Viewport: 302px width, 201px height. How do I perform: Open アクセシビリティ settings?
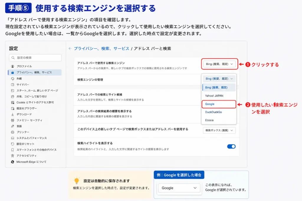(x=26, y=156)
